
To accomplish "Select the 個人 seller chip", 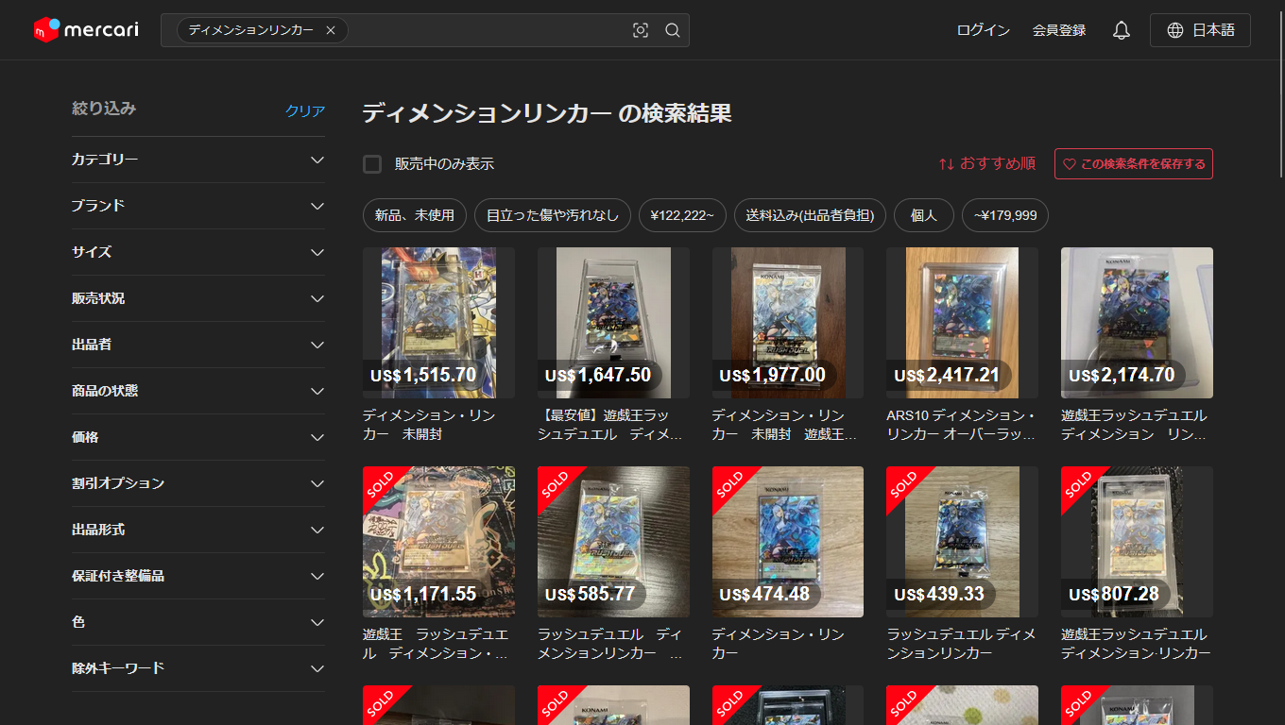I will tap(924, 215).
